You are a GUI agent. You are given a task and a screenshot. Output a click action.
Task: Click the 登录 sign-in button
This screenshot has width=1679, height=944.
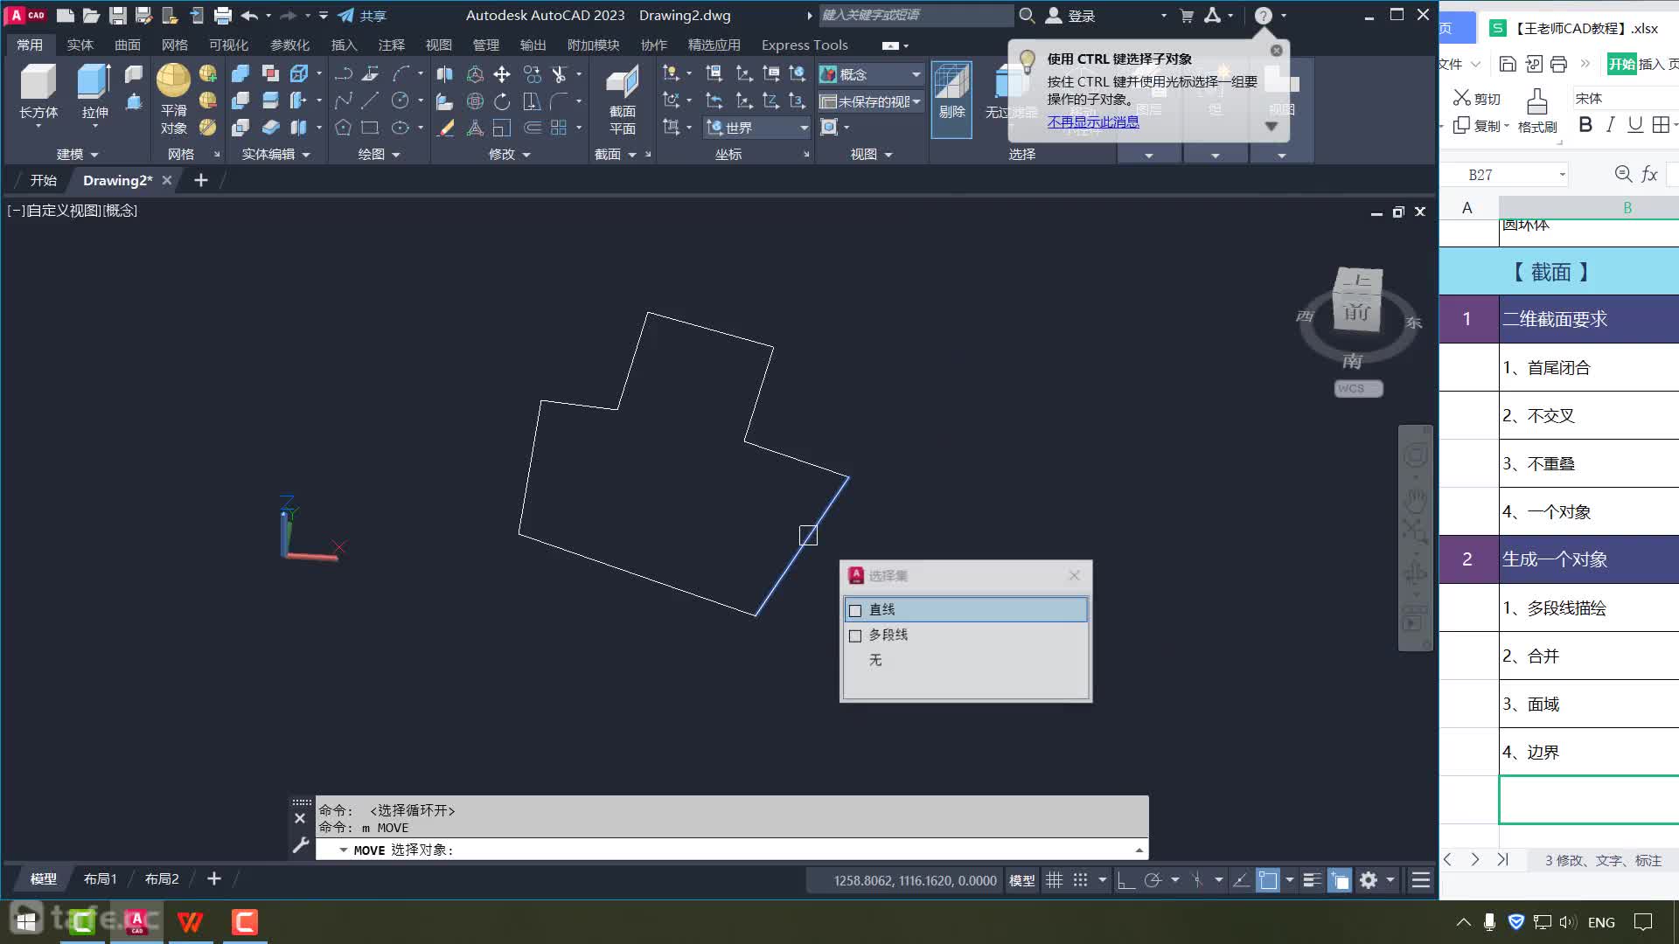point(1071,16)
